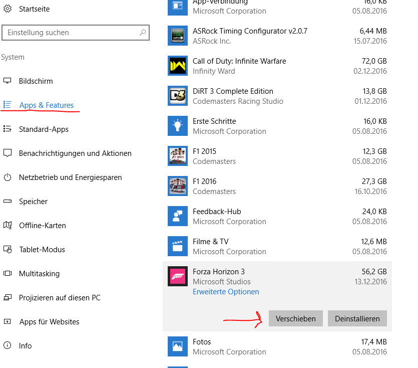418x368 pixels.
Task: Click the Call of Duty Infinite Warfare icon
Action: tap(178, 66)
